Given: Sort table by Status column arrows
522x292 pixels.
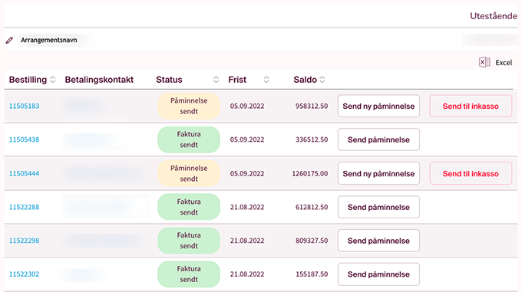Looking at the screenshot, I should [x=216, y=80].
